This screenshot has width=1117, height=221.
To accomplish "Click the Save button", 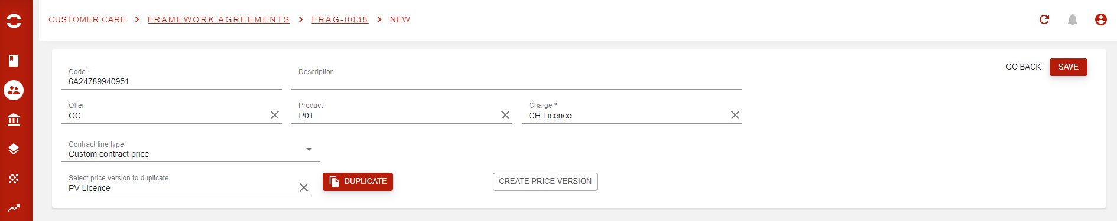I will pos(1069,67).
